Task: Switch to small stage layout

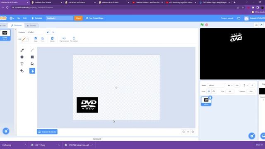Action: coord(256,25)
